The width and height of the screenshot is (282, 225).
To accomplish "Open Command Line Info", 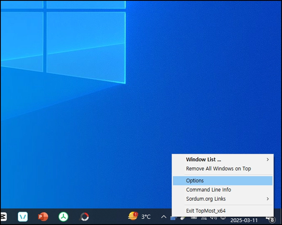I will click(223, 190).
